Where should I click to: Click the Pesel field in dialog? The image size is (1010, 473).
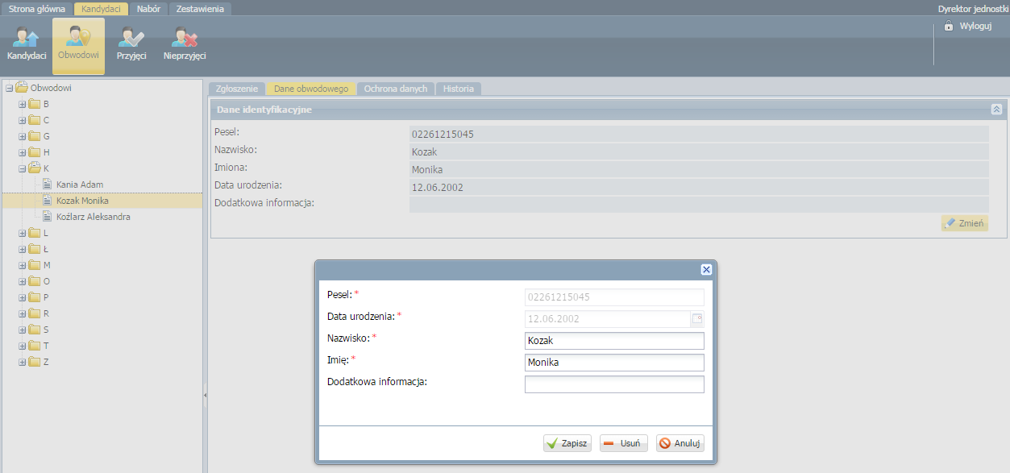tap(614, 297)
